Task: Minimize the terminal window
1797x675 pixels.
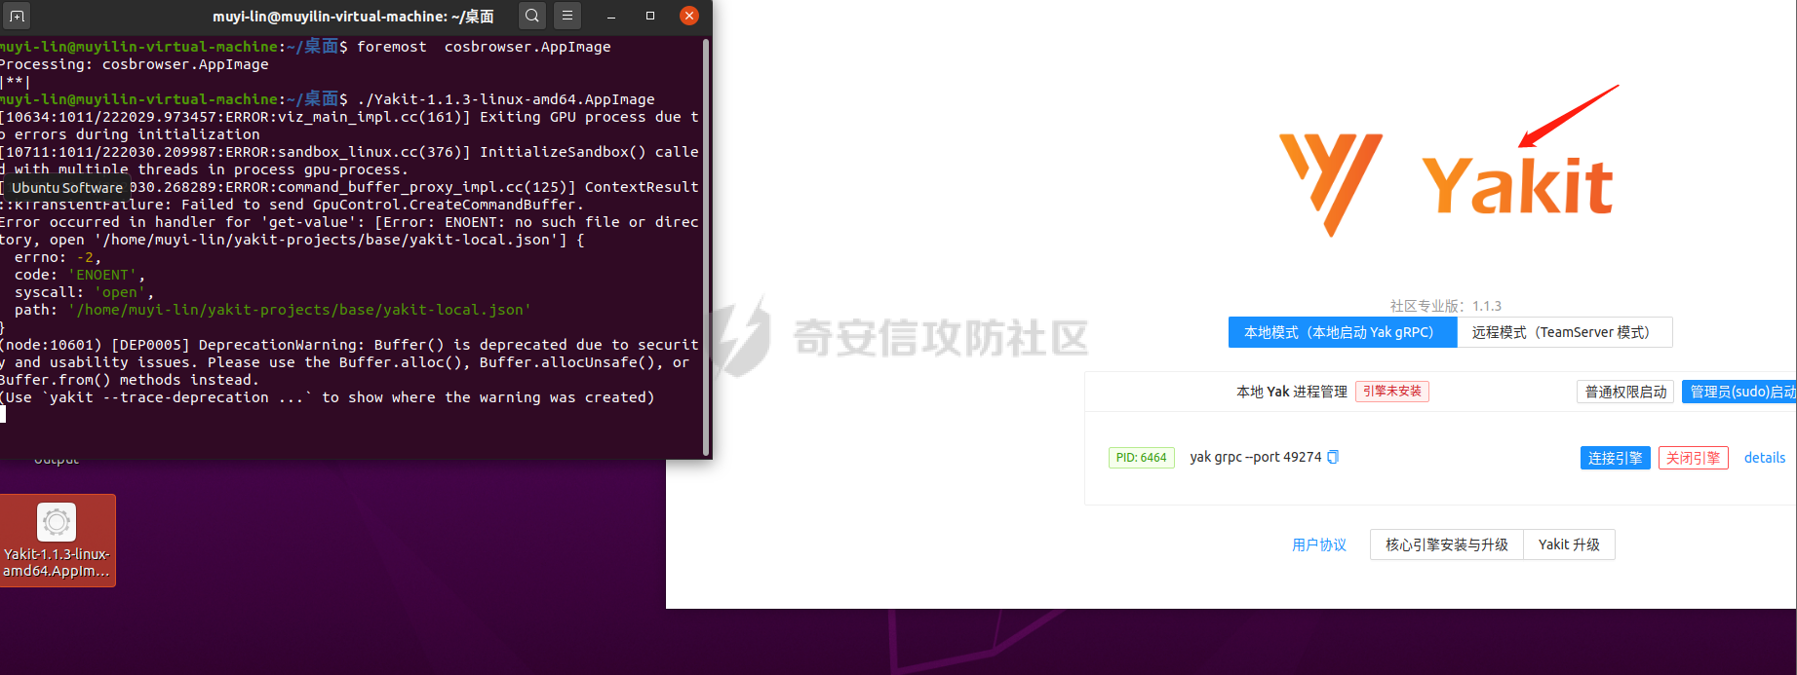Action: coord(611,16)
